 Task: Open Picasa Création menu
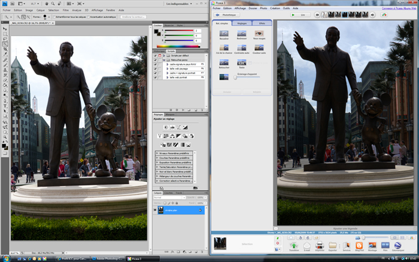click(275, 8)
